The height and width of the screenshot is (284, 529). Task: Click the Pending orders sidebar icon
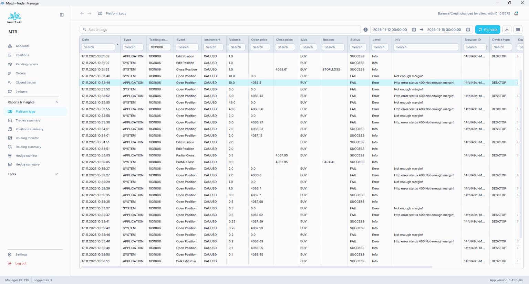[10, 64]
